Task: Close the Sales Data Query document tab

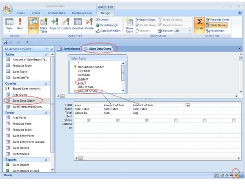Action: point(240,49)
